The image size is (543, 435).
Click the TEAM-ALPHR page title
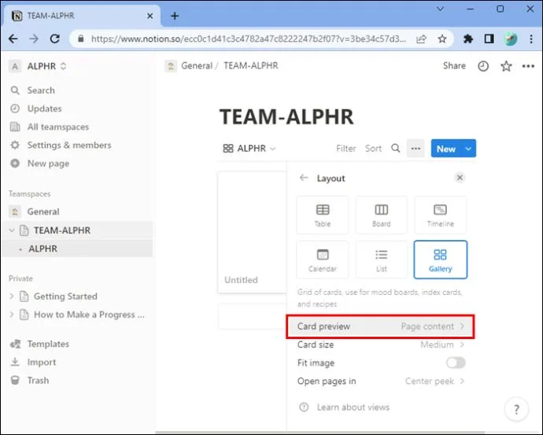[x=286, y=116]
